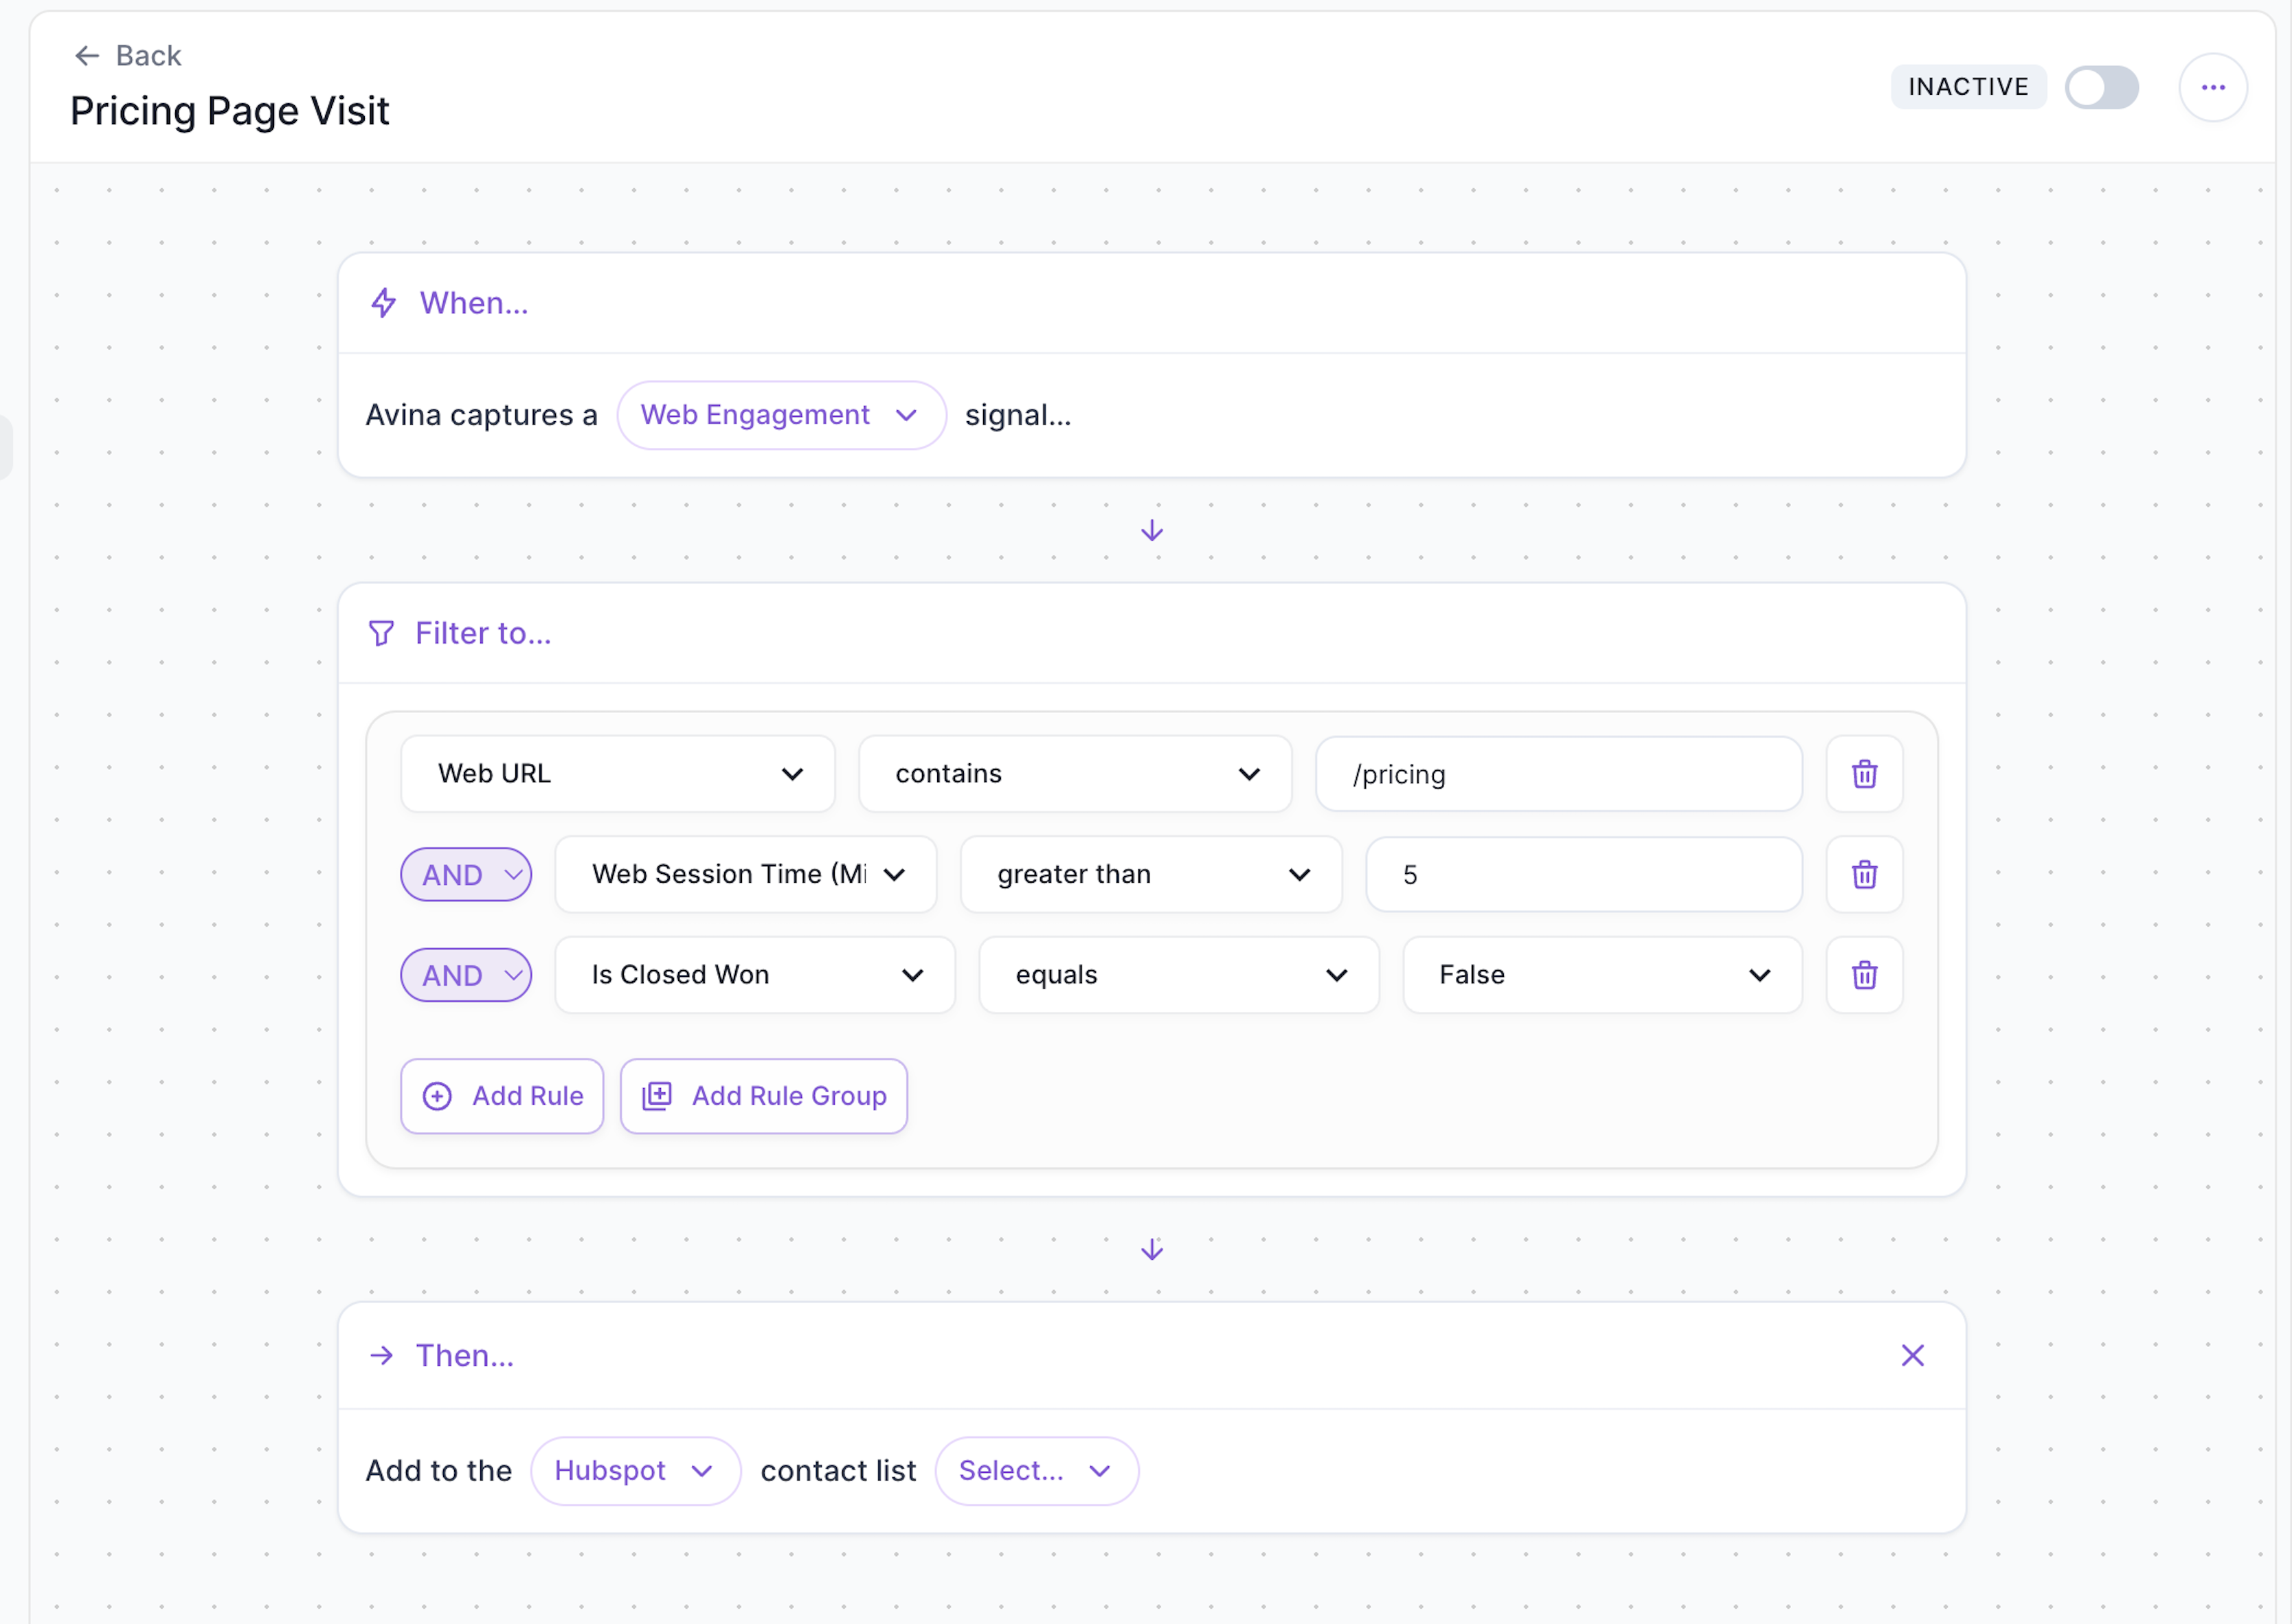2292x1624 pixels.
Task: Click the down arrow between When and Filter
Action: 1152,531
